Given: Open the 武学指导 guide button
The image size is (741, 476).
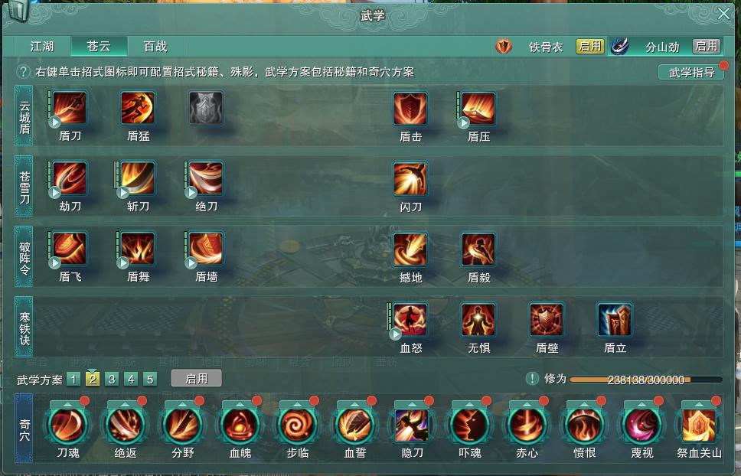Looking at the screenshot, I should pos(691,72).
